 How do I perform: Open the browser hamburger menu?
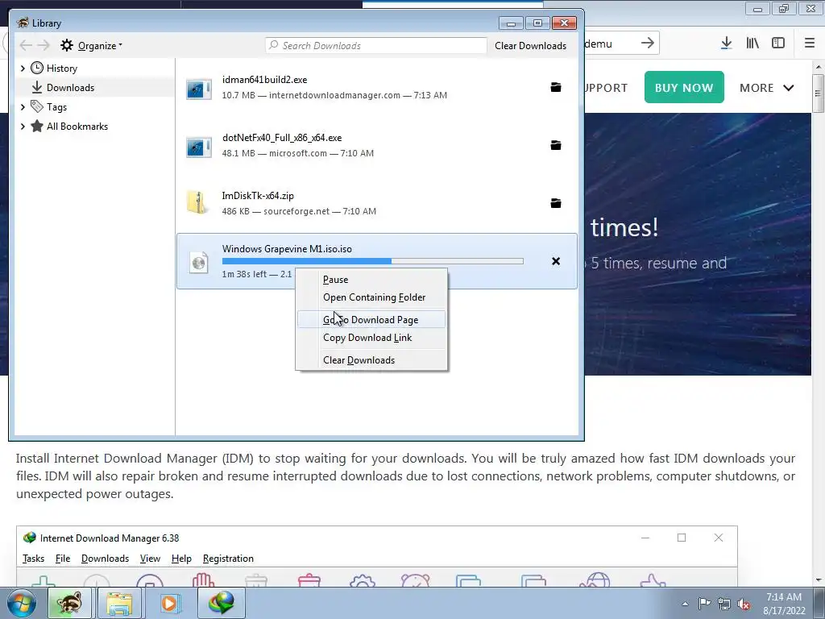810,44
